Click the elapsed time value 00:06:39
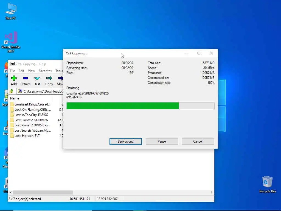The image size is (281, 211). point(127,63)
